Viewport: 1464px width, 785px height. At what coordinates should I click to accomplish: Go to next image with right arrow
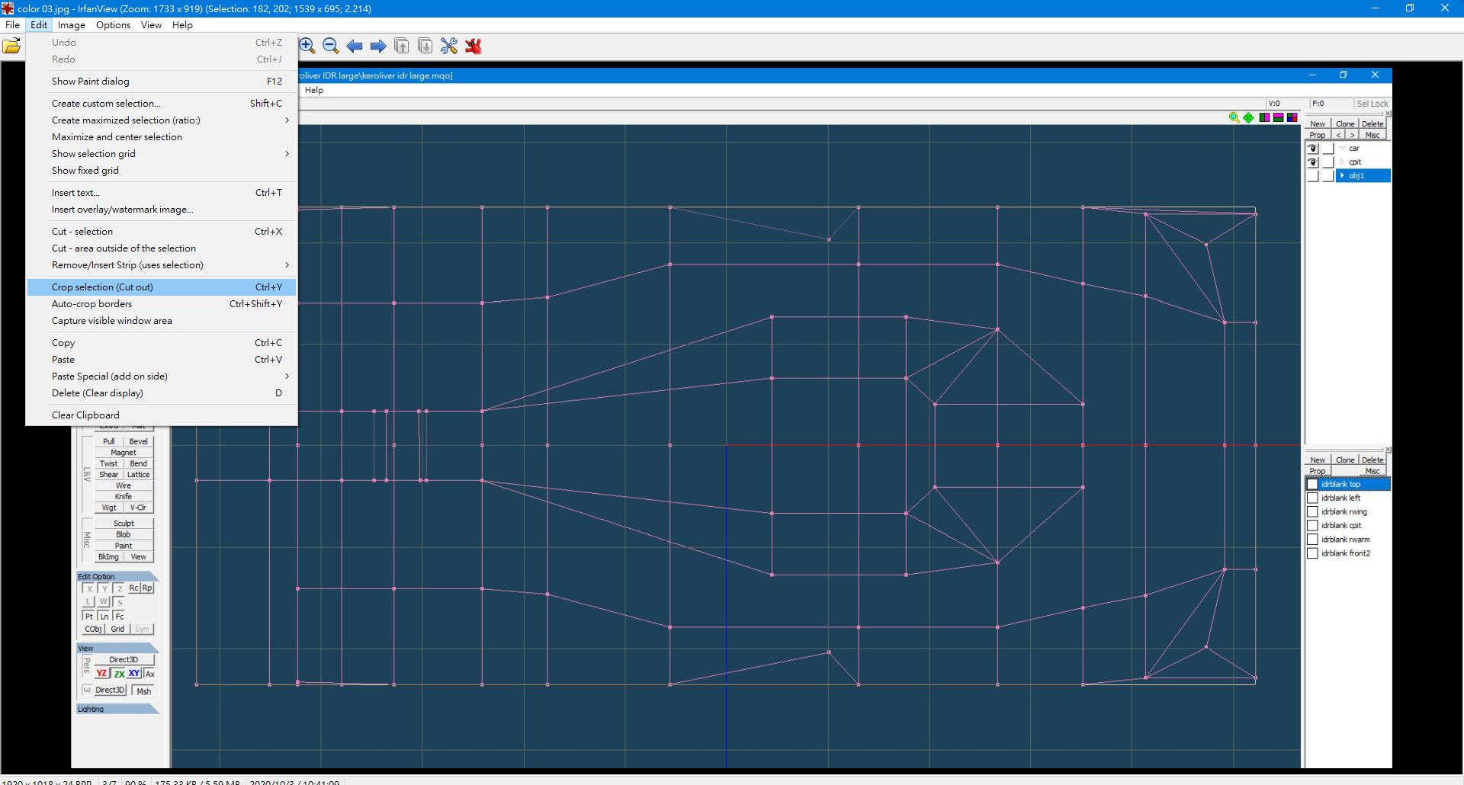coord(378,46)
